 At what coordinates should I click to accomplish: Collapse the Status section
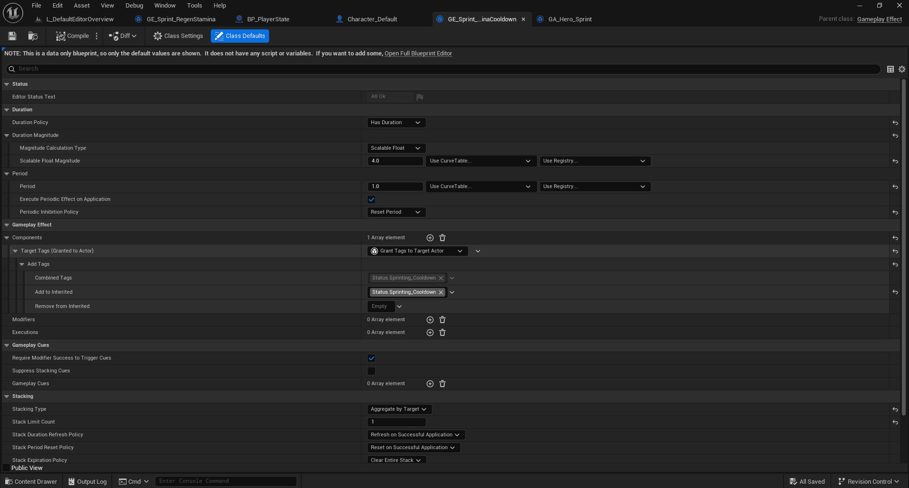7,84
